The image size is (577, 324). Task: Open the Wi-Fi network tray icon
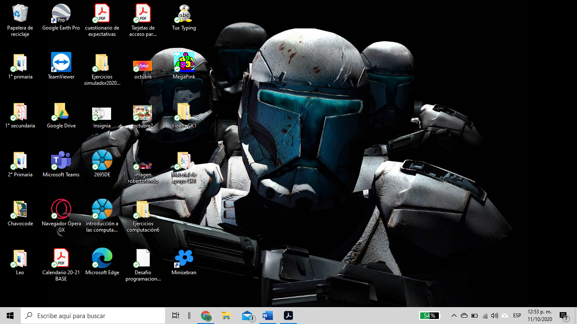tap(484, 316)
